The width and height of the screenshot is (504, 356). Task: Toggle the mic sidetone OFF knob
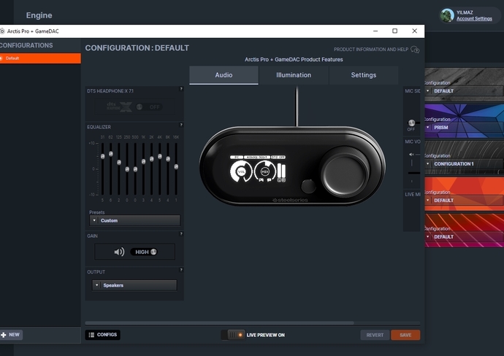411,123
